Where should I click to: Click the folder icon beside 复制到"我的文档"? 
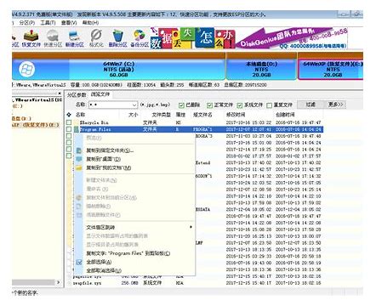tap(79, 168)
